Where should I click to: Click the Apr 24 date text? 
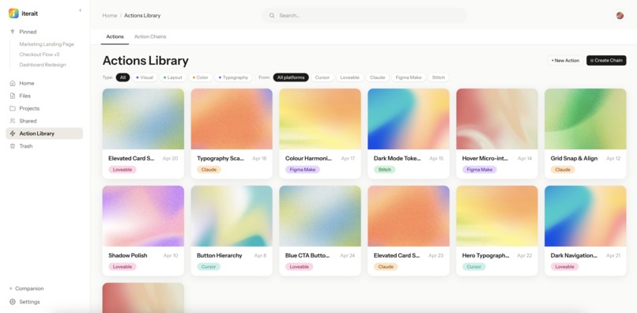click(x=347, y=255)
